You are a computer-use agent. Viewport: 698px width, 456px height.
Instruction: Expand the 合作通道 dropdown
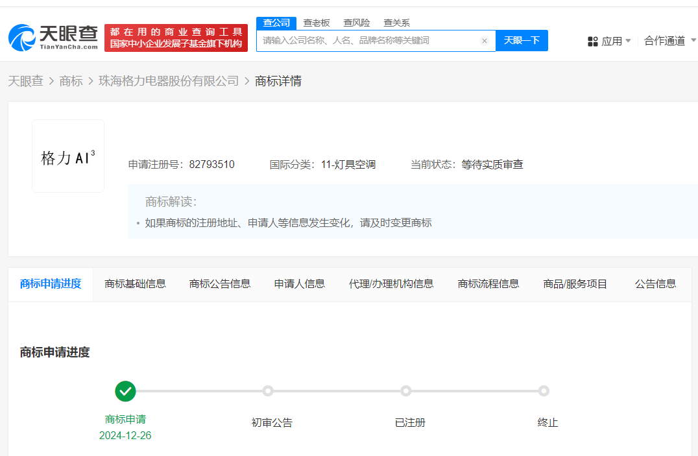coord(668,41)
